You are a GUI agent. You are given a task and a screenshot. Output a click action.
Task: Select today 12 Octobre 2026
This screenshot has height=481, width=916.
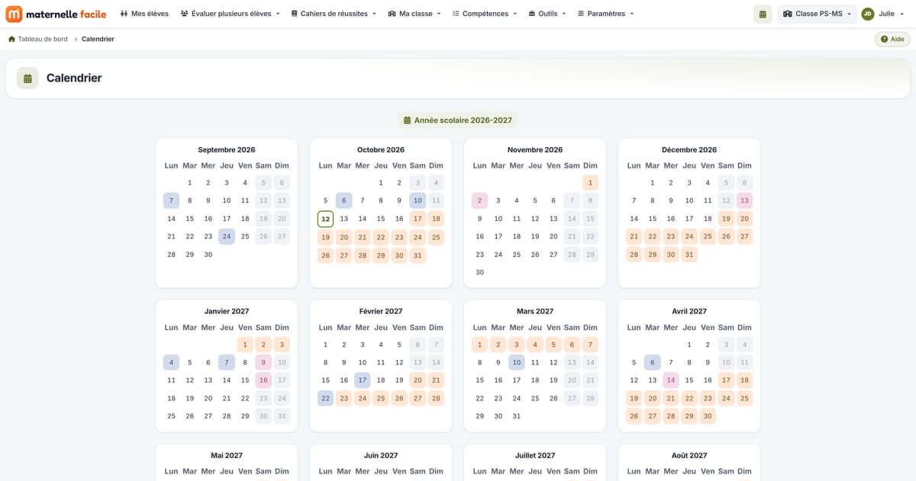tap(325, 219)
